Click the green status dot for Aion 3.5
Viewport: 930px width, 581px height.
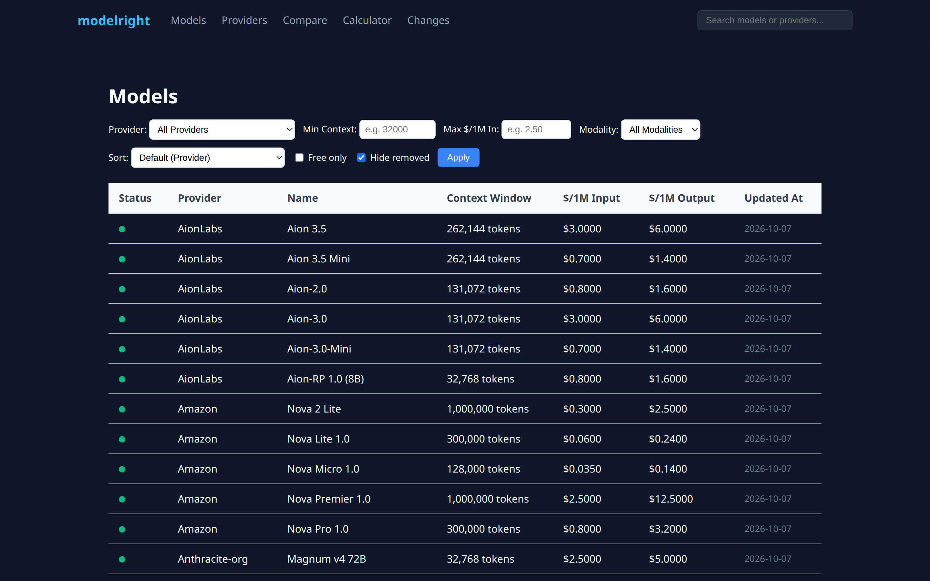click(122, 229)
